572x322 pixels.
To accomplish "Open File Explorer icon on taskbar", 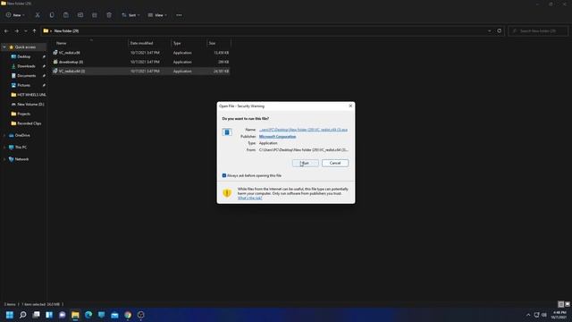I will pos(75,315).
